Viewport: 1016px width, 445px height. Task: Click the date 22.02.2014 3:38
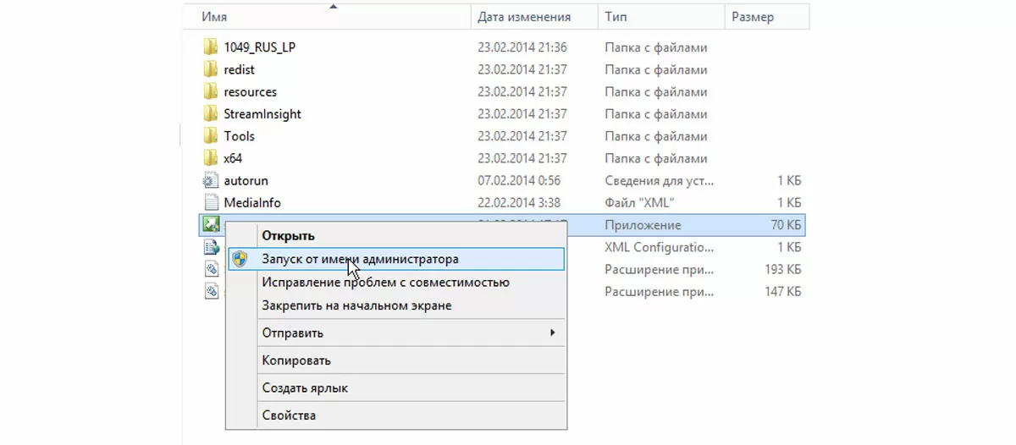click(x=520, y=202)
